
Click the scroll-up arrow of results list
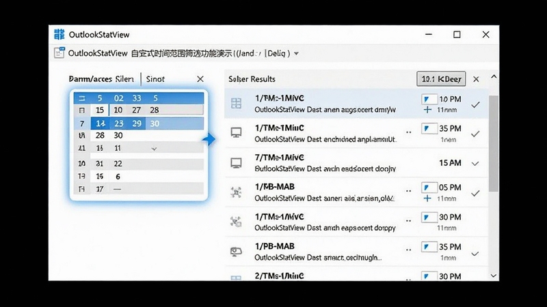pos(494,76)
